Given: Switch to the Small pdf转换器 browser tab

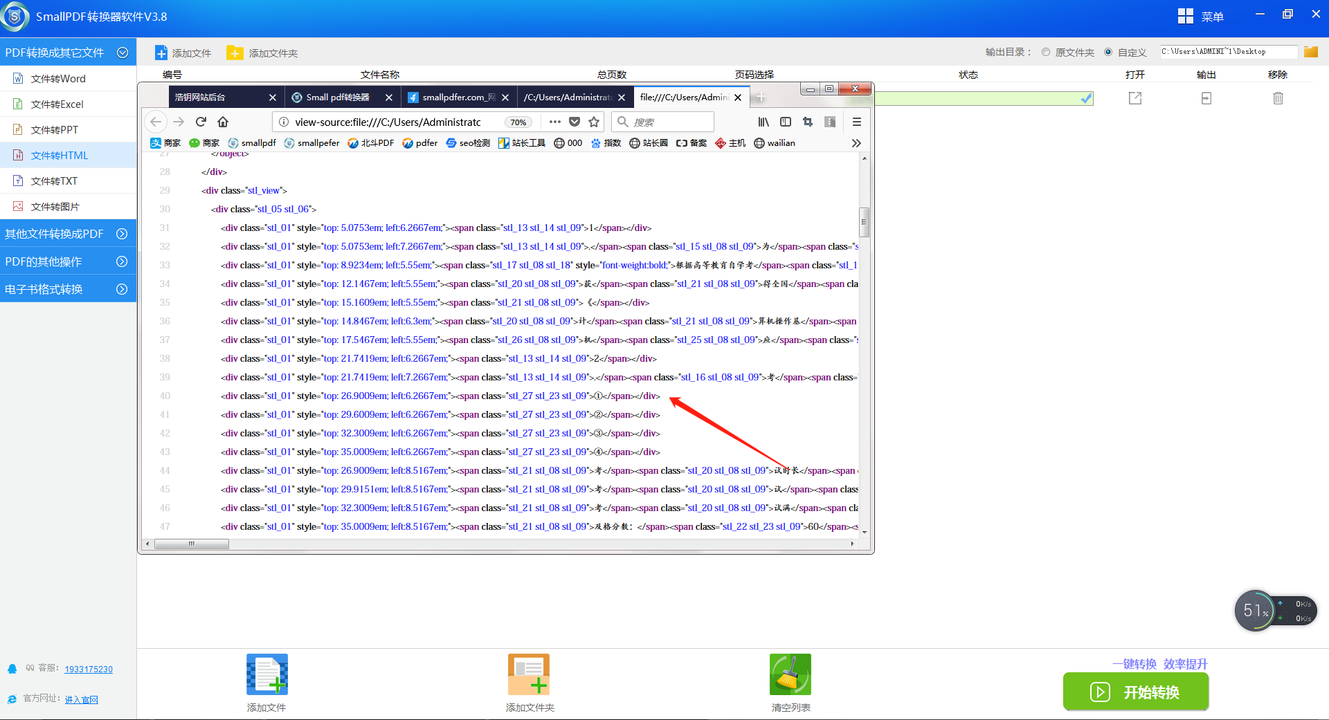Looking at the screenshot, I should [x=338, y=98].
